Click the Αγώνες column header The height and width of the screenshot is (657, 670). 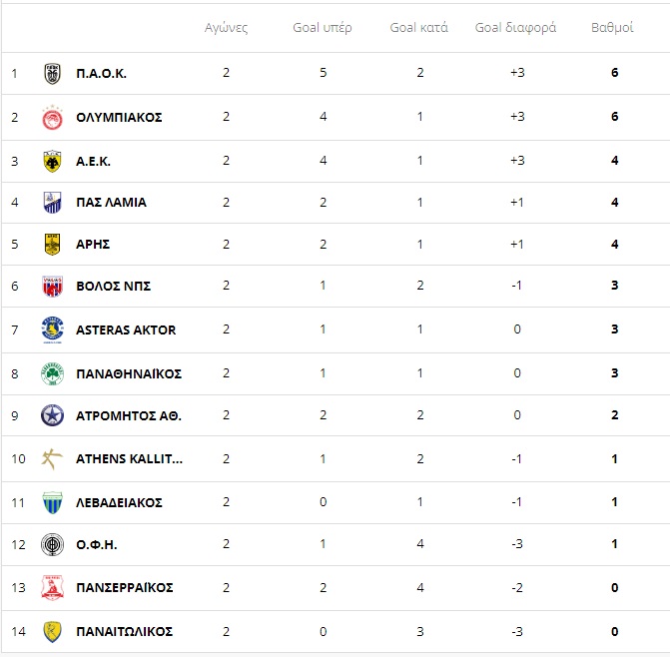pyautogui.click(x=226, y=28)
